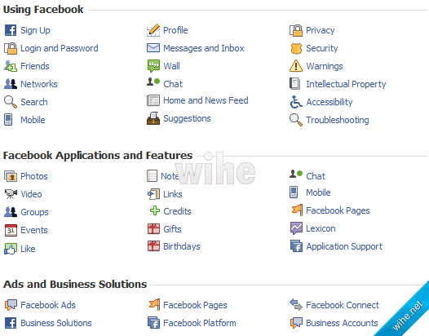Click the green plus icon beside Credits
This screenshot has height=336, width=429.
coord(155,210)
